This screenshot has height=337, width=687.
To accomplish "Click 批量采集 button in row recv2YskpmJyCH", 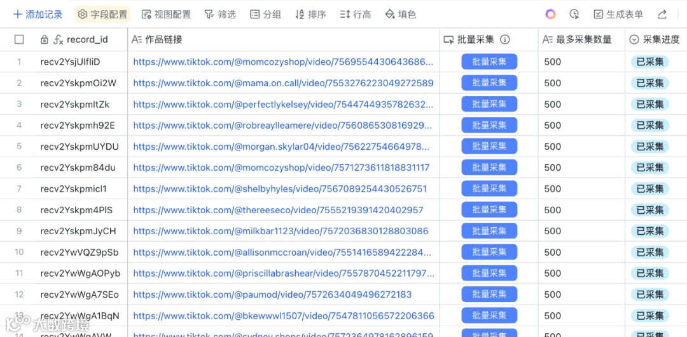I will pyautogui.click(x=489, y=231).
